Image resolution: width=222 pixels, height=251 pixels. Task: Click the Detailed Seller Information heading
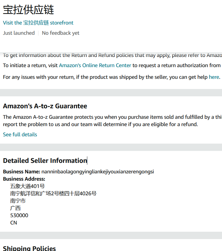tap(45, 161)
